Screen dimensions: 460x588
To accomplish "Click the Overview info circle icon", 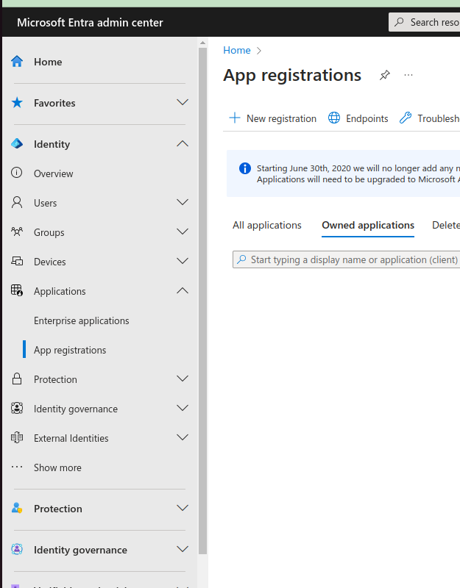I will tap(16, 173).
